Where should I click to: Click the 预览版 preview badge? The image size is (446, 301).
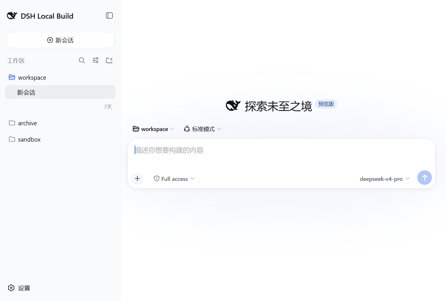pos(326,104)
